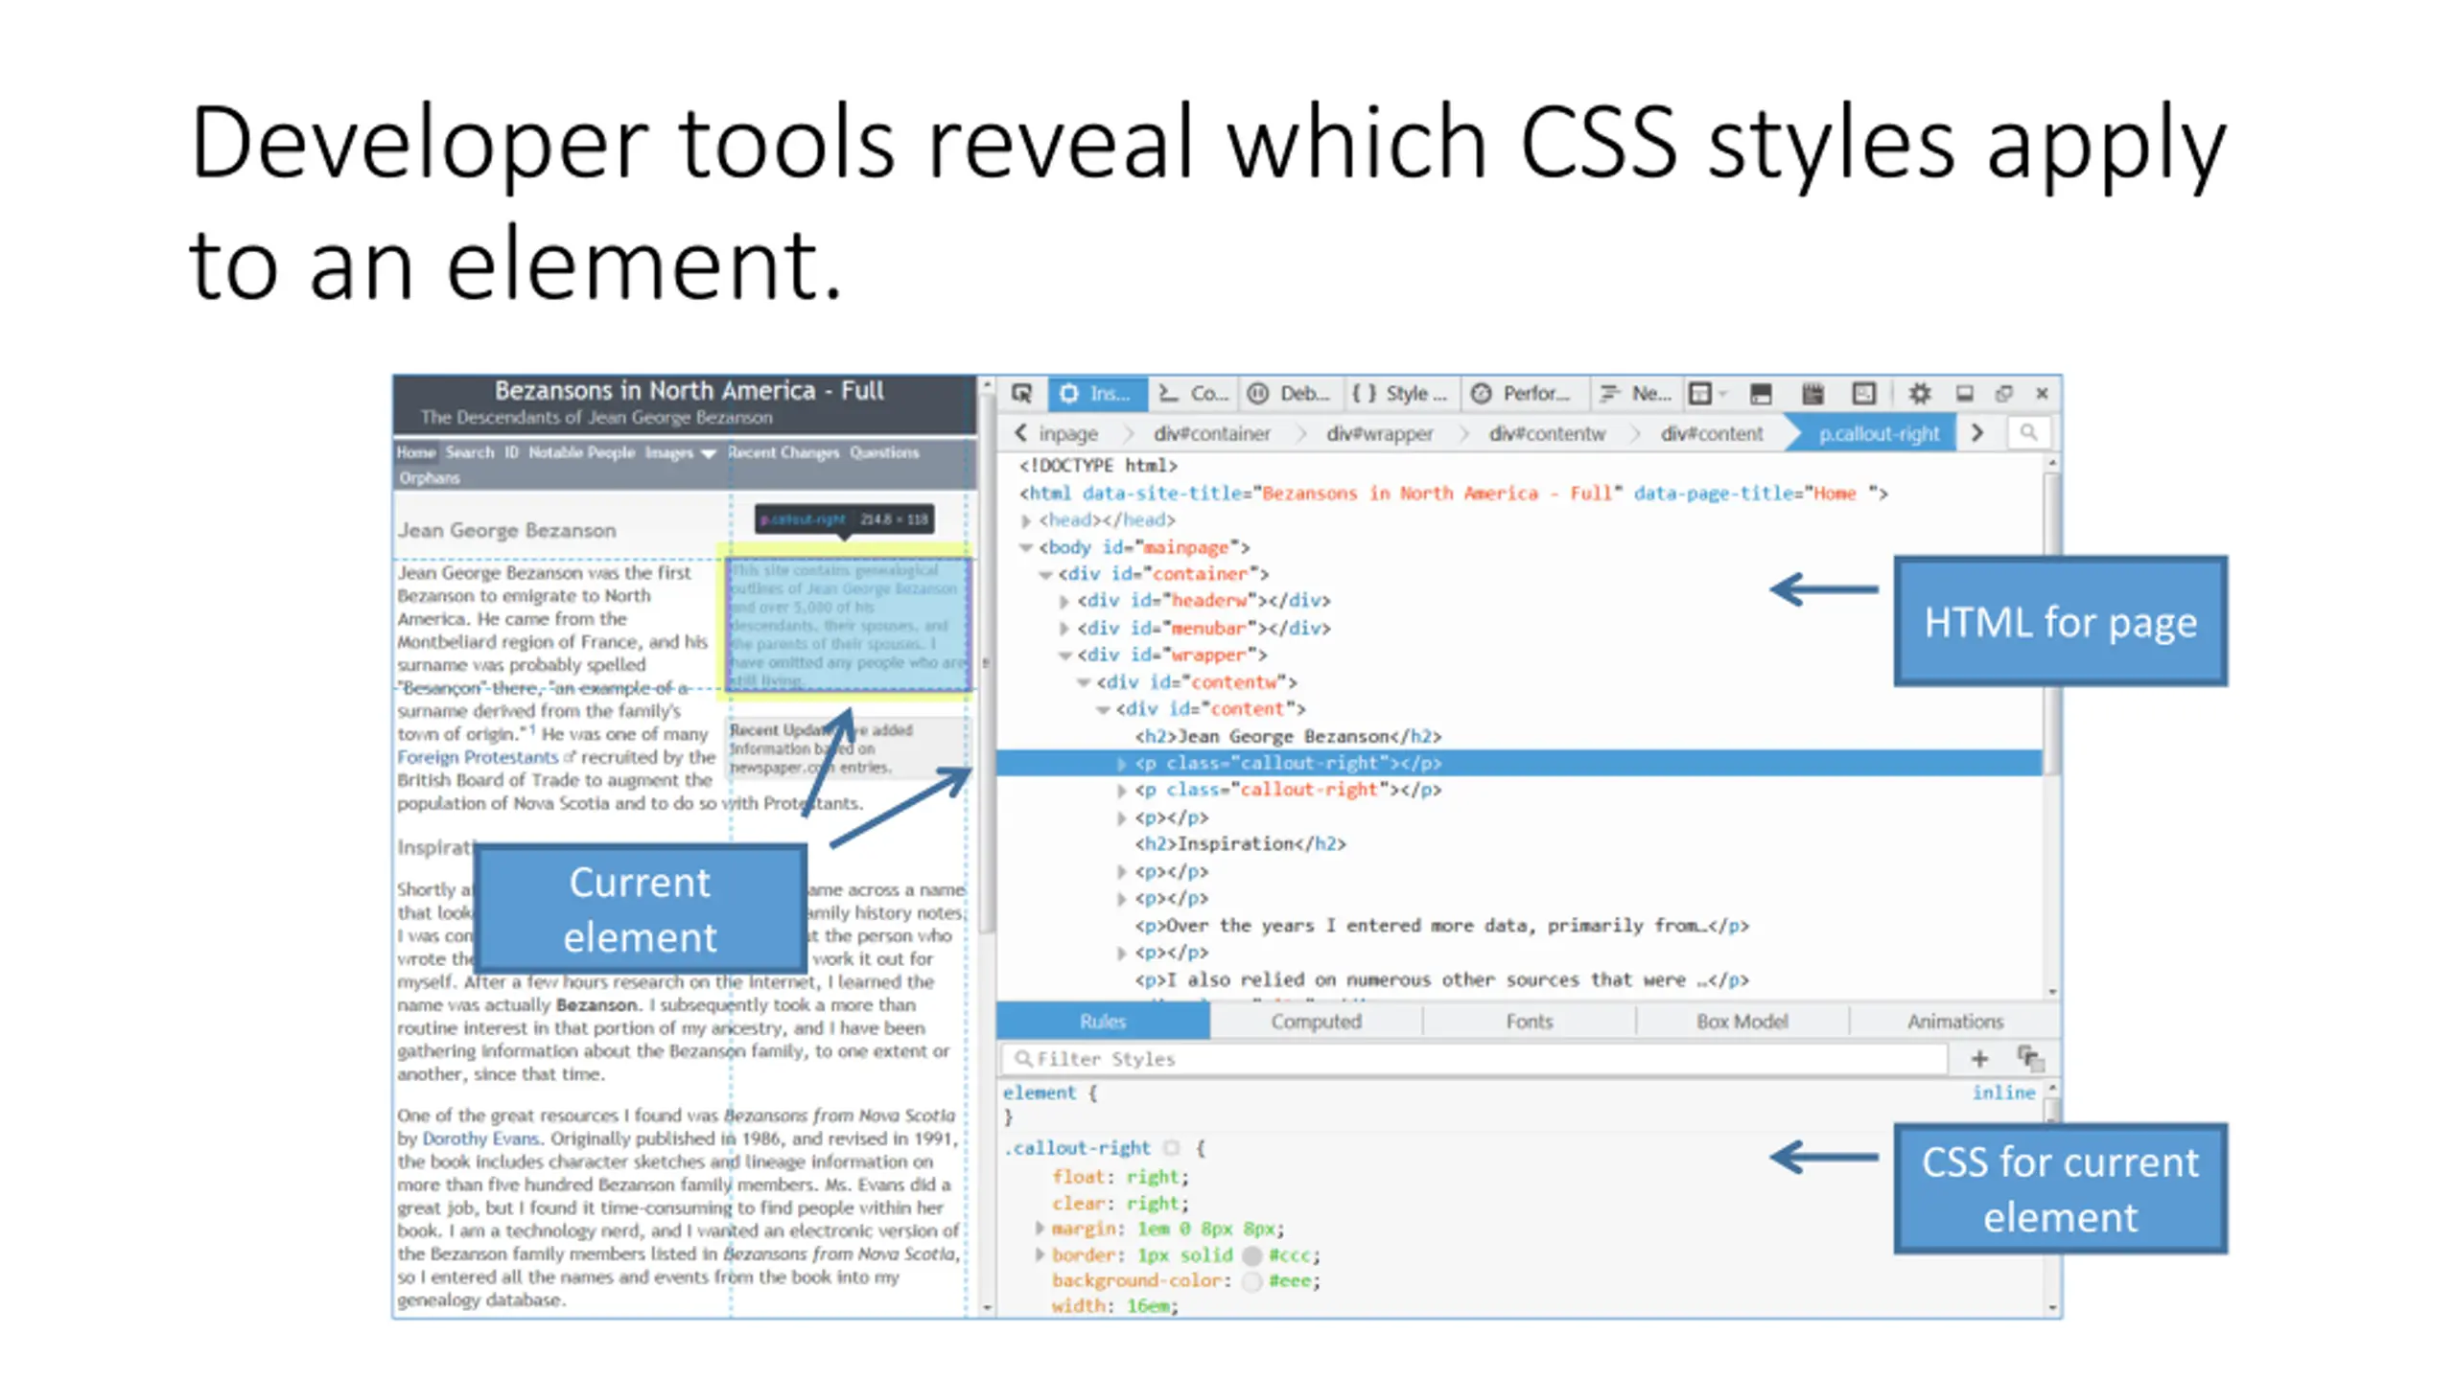Select the div#contentw breadcrumb
This screenshot has height=1380, width=2455.
[1546, 433]
